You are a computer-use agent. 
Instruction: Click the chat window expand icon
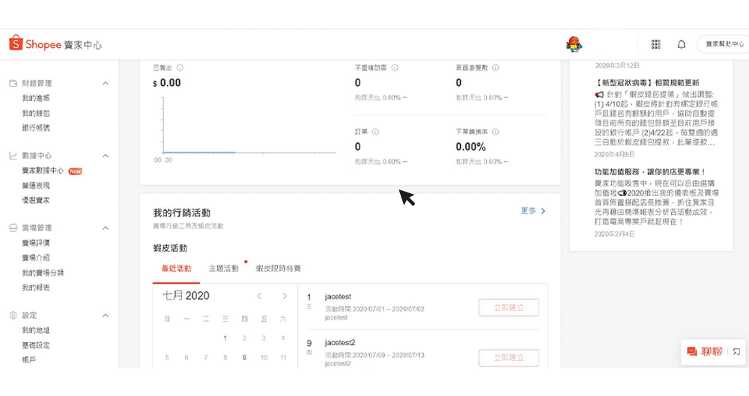point(736,352)
